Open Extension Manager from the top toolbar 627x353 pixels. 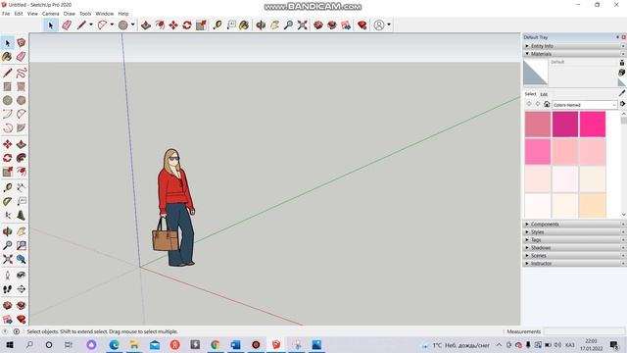362,25
